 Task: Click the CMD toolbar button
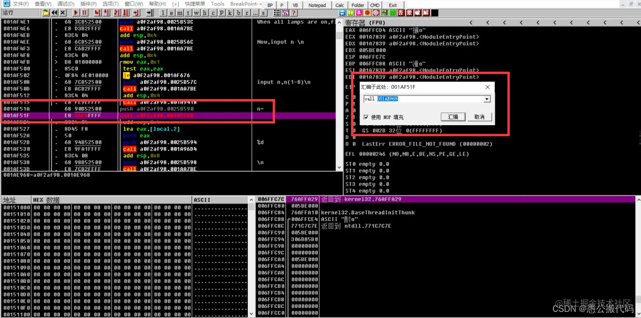375,5
